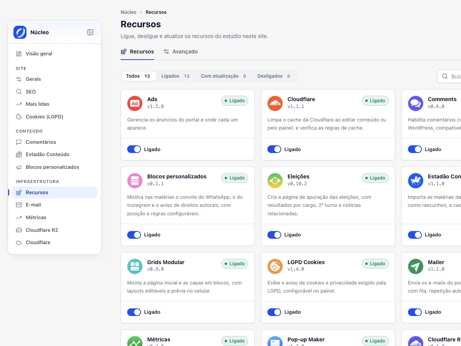This screenshot has width=461, height=346.
Task: Collapse the sidebar panel icon
Action: click(90, 32)
